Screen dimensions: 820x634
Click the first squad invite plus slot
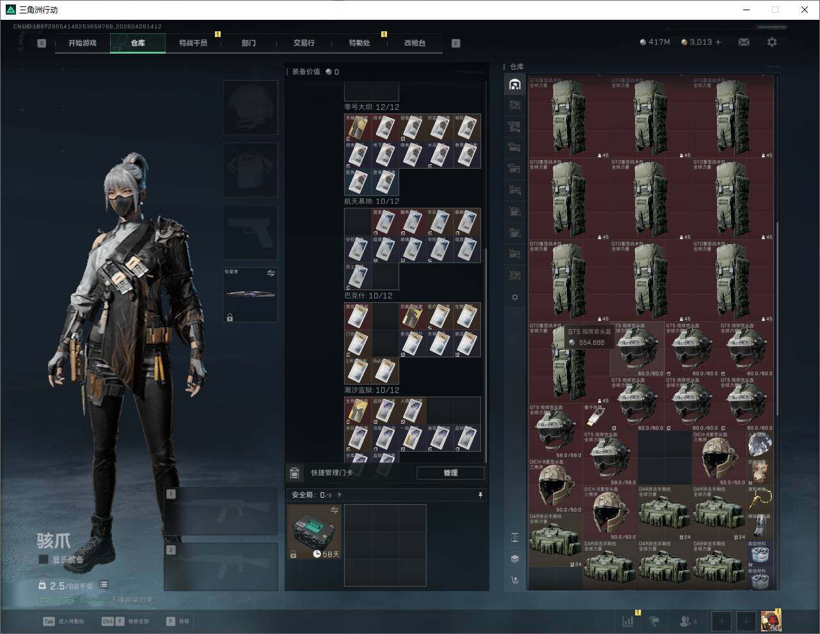pyautogui.click(x=721, y=621)
